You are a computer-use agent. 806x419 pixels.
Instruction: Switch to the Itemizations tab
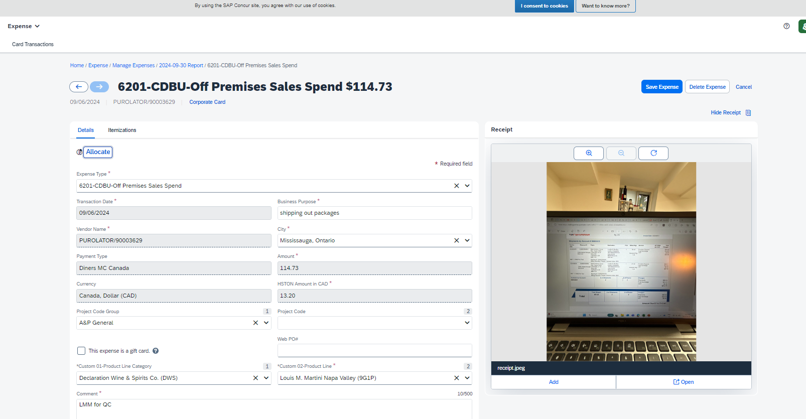(x=122, y=130)
